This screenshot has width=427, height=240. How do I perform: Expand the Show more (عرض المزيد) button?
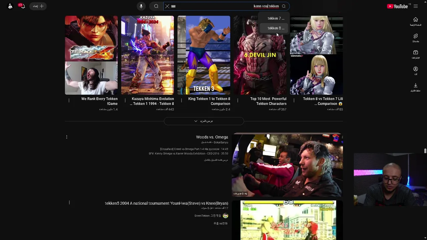204,121
